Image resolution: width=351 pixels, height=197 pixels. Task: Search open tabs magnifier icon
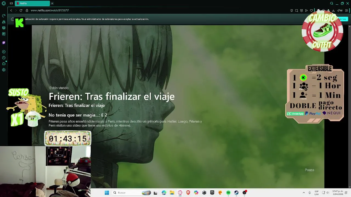click(332, 3)
